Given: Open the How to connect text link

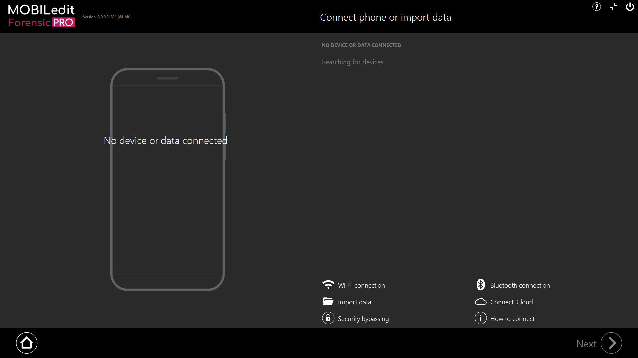Looking at the screenshot, I should 512,319.
